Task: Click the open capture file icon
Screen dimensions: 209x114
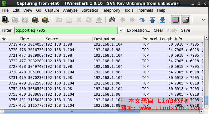Action: [x=59, y=20]
